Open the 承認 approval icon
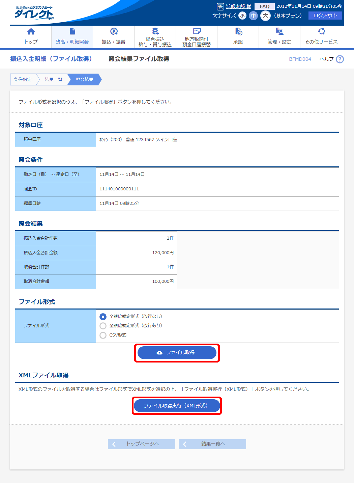The height and width of the screenshot is (483, 354). pos(238,32)
